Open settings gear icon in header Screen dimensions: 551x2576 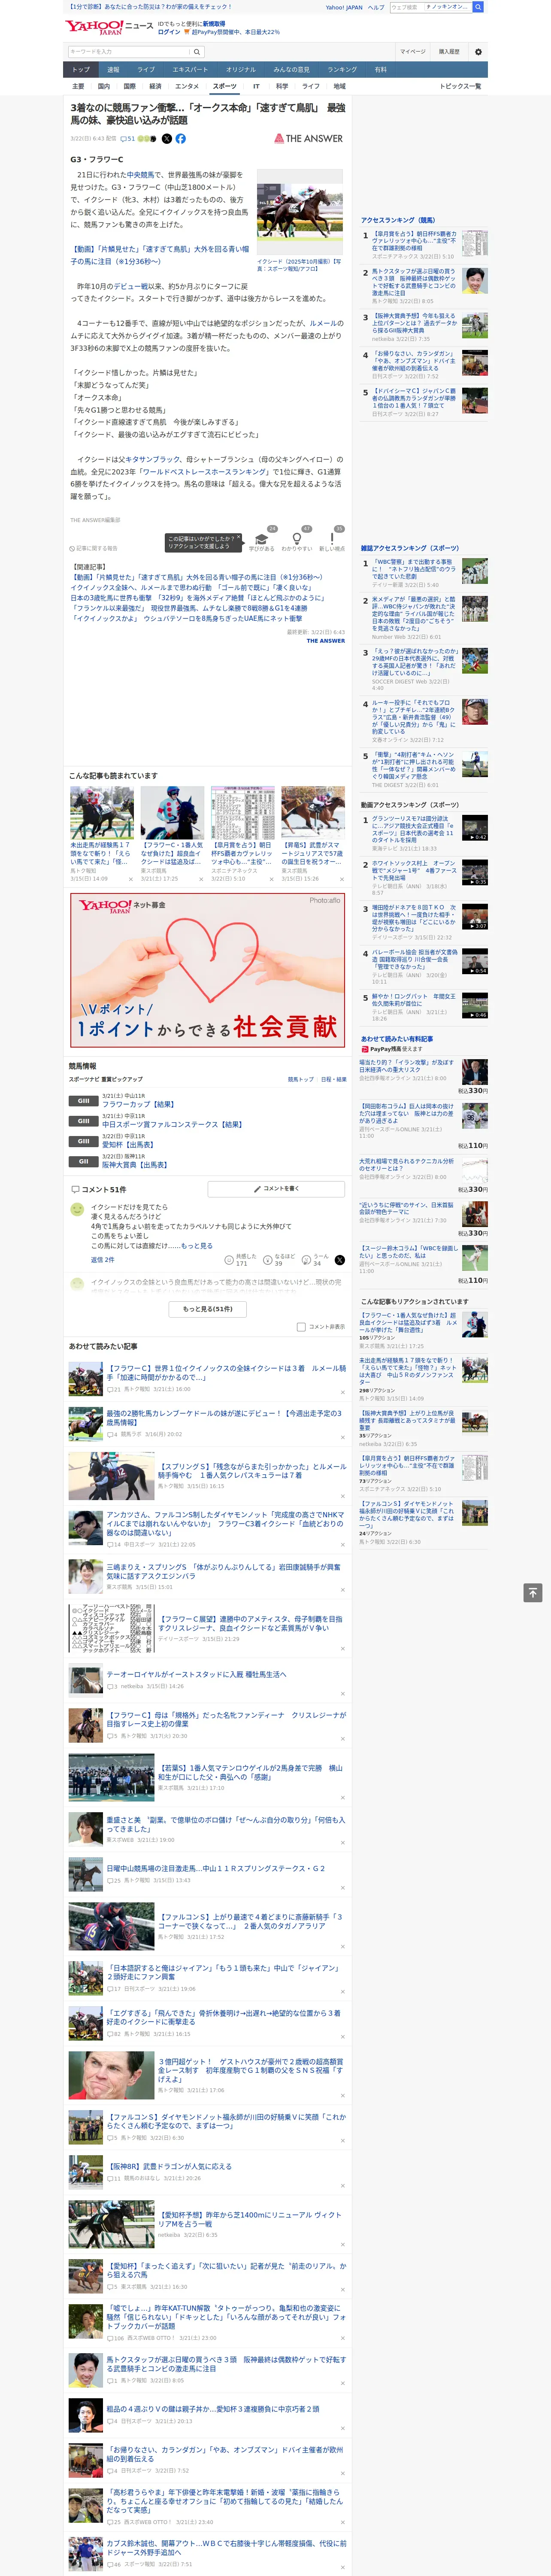(x=478, y=51)
